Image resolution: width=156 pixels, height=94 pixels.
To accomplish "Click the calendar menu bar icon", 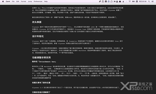I will tap(103, 1).
